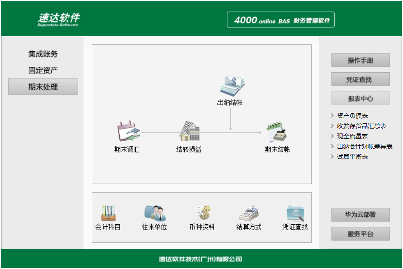
Task: Open the 结转损益 calculator icon
Action: (190, 131)
